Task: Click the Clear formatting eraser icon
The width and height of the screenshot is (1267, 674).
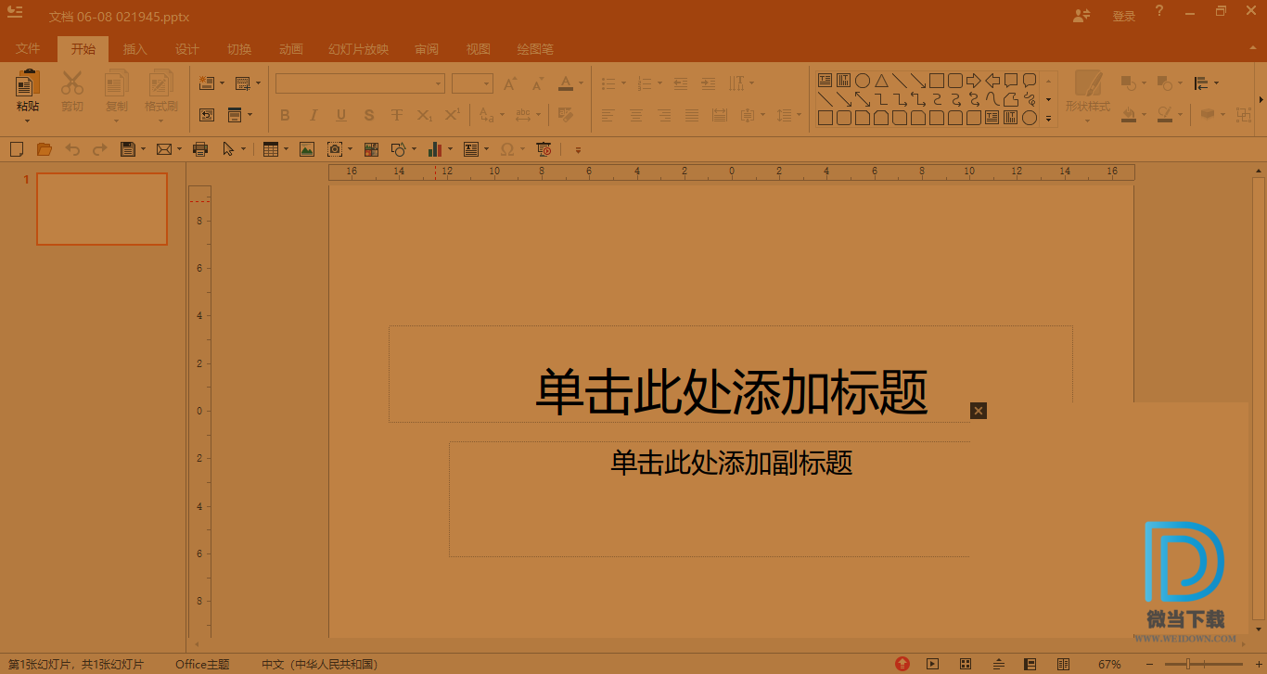Action: [x=565, y=115]
